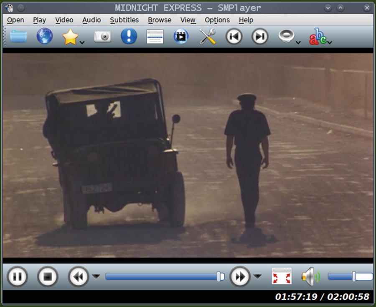The image size is (376, 307).
Task: Click the SMPlayer window menu icon in title bar
Action: (x=9, y=8)
